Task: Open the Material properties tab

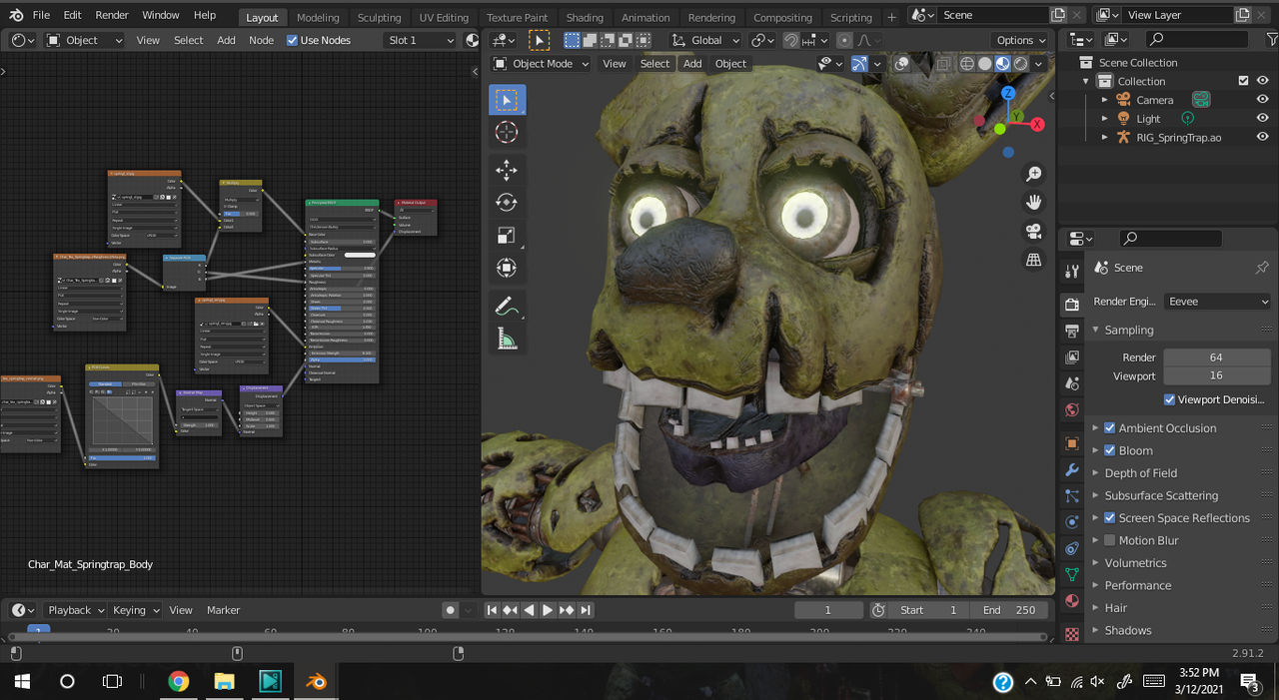Action: tap(1072, 601)
